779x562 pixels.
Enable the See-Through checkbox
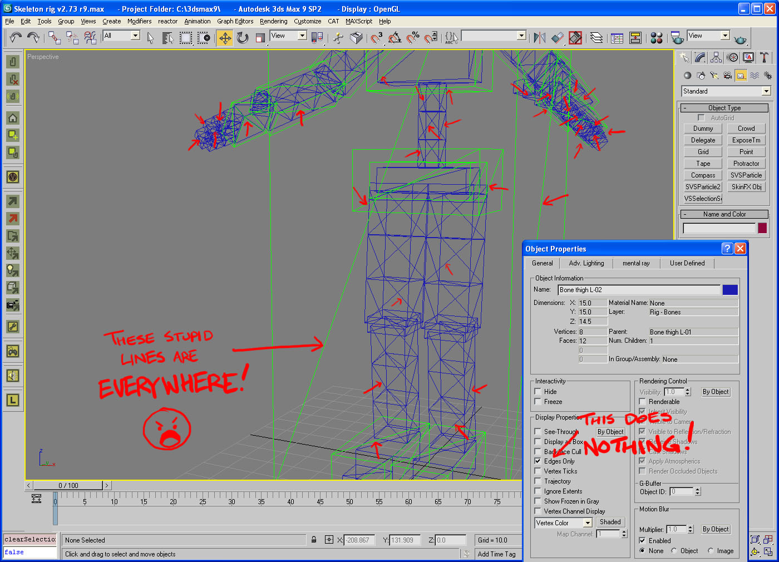(x=538, y=431)
